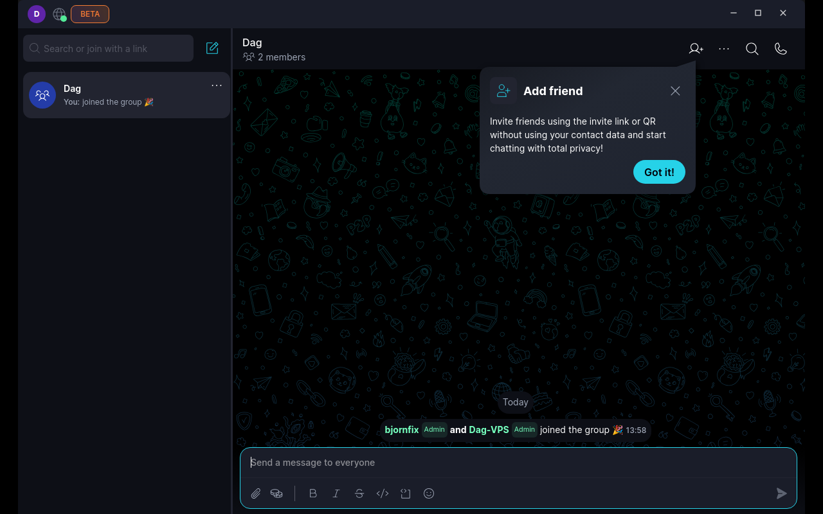Dismiss the Add friend tooltip with X
The image size is (823, 514).
pos(675,91)
